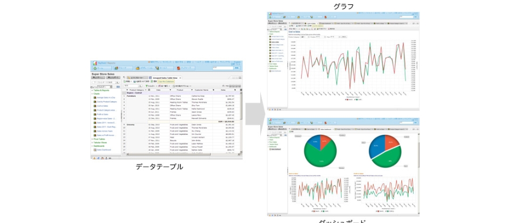Open the Product Category filter dropdown in graph window
The height and width of the screenshot is (223, 511).
pos(303,37)
